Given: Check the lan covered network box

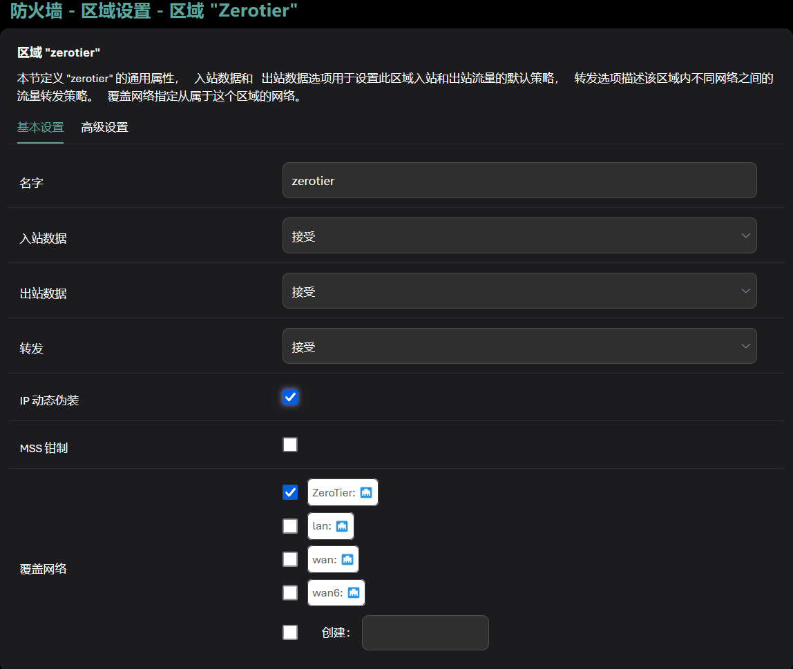Looking at the screenshot, I should (290, 526).
